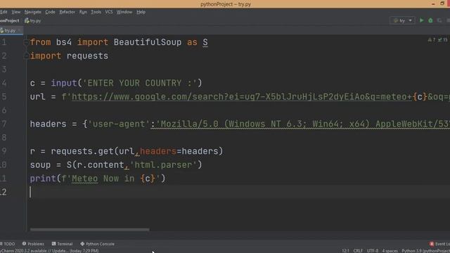The height and width of the screenshot is (253, 450).
Task: Place the cursor on 'BeautifulSoup' in line 1
Action: 148,42
